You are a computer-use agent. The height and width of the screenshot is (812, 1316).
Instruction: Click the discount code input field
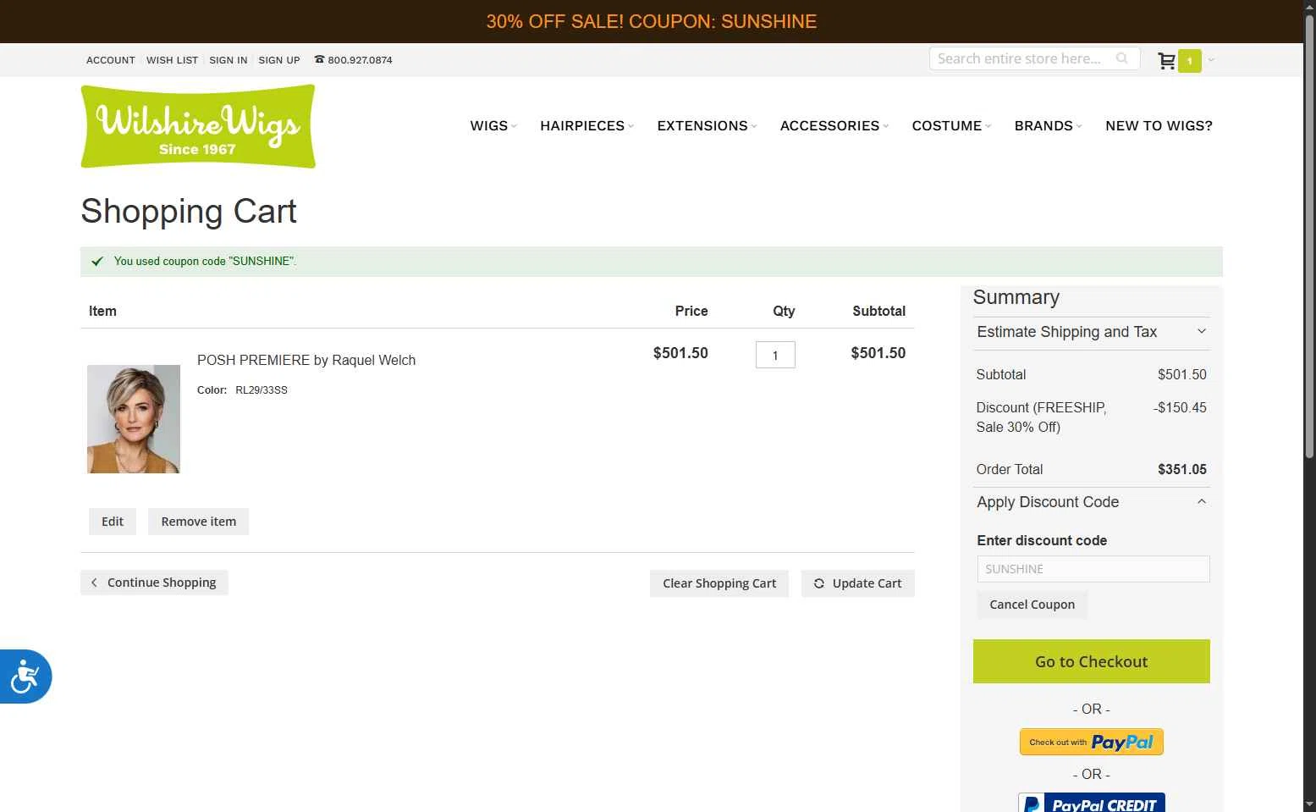(x=1093, y=569)
